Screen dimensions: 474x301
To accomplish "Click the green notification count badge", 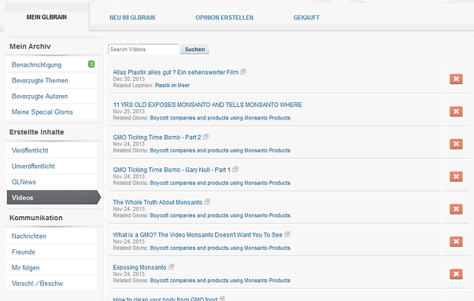I will click(x=91, y=64).
